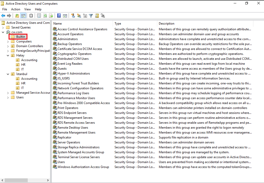Click the Refresh toolbar icon

(x=45, y=16)
